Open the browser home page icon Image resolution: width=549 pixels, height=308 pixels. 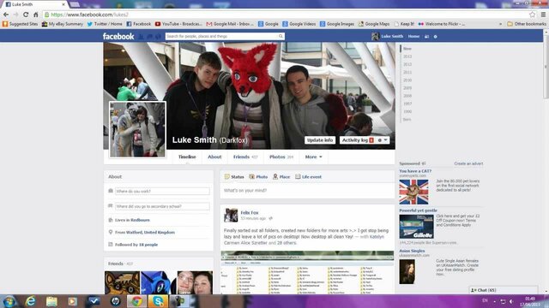(36, 15)
